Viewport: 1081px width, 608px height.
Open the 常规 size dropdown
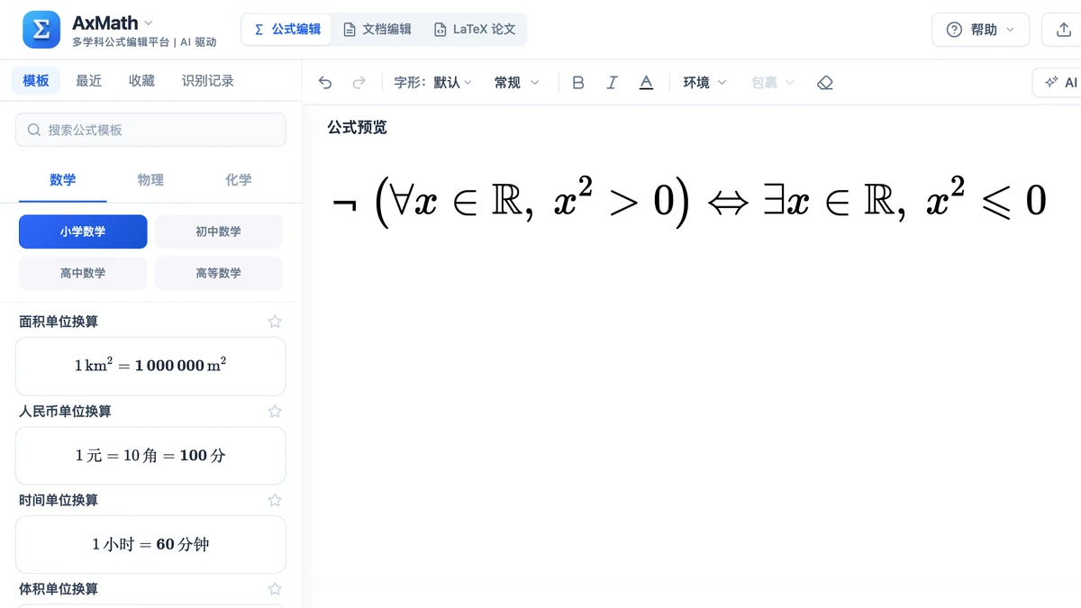pos(516,83)
